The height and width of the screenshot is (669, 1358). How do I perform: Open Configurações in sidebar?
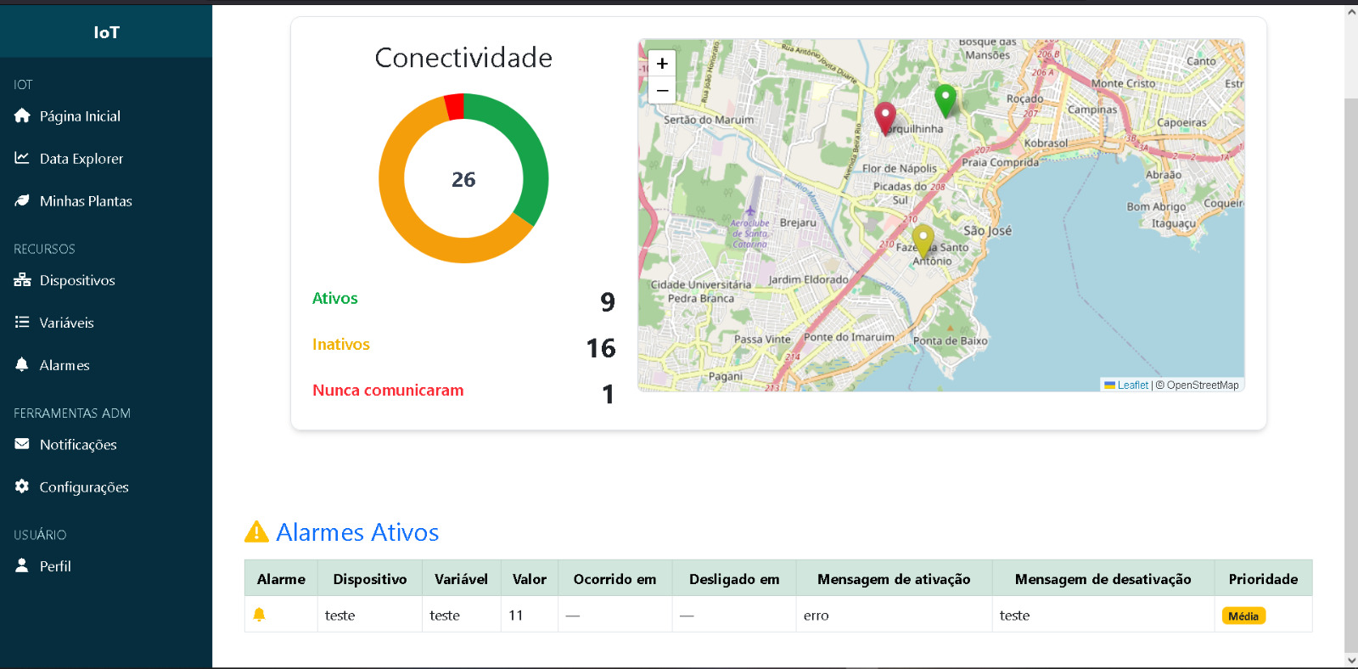(84, 487)
